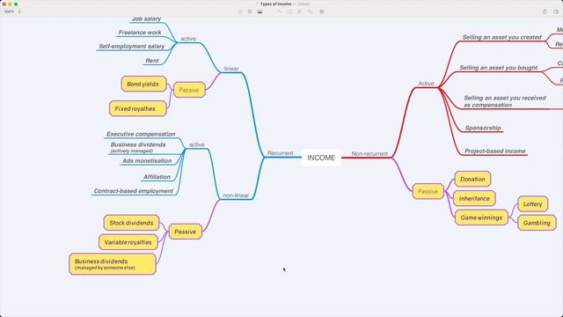Select the red 'Active' node under Non-recurrent

click(426, 84)
